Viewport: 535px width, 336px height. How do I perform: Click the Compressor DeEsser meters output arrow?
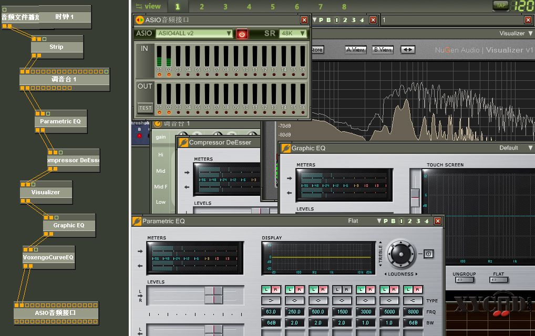(x=187, y=187)
